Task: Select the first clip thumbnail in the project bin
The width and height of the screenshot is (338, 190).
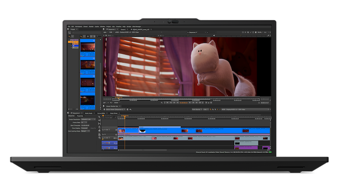Action: coord(88,45)
